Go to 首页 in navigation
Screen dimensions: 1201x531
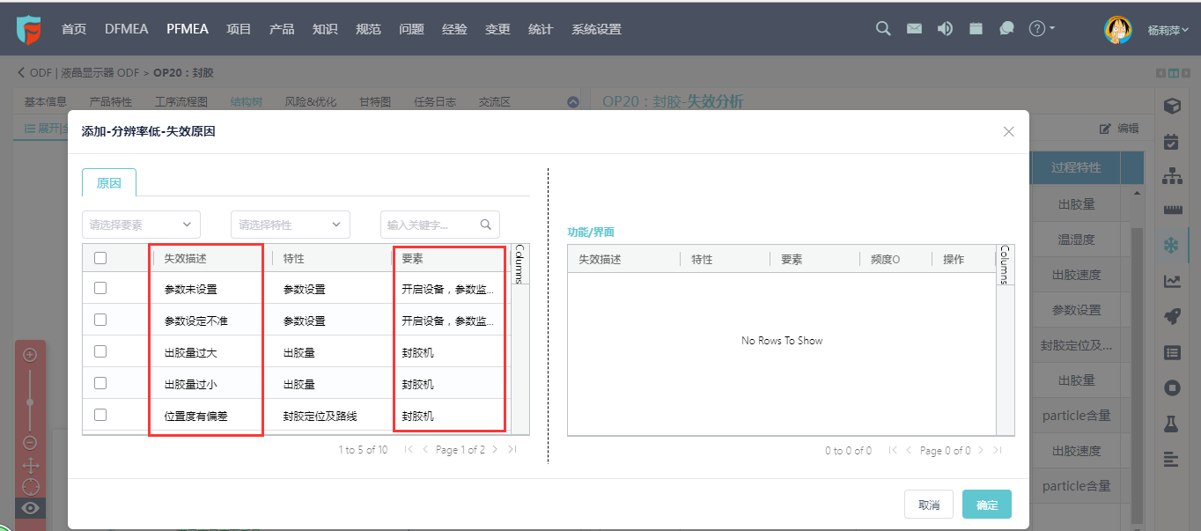[74, 29]
